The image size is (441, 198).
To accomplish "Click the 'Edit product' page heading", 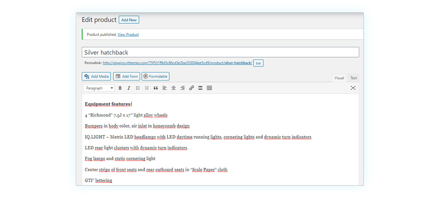I will click(99, 20).
